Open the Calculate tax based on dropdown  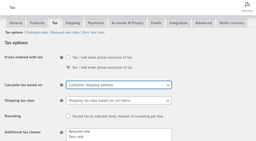pos(119,85)
